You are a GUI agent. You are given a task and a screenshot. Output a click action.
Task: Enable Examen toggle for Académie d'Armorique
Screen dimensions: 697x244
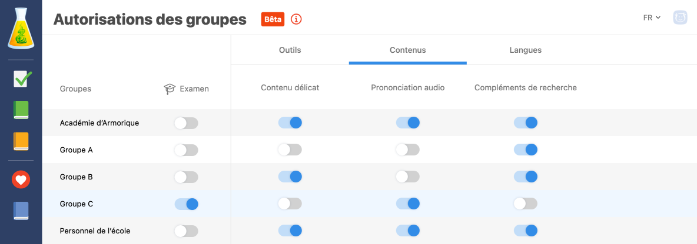[x=186, y=123]
